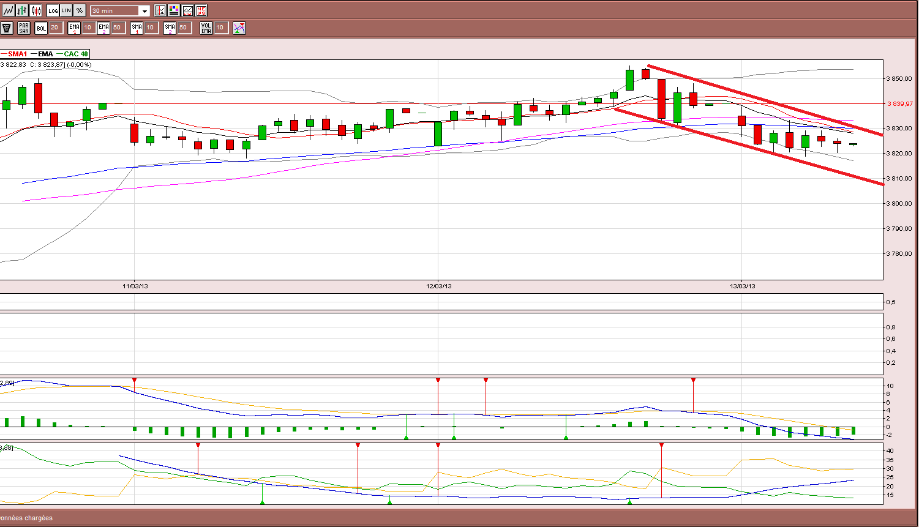The image size is (919, 527).
Task: Toggle the percent scale button
Action: coord(80,10)
